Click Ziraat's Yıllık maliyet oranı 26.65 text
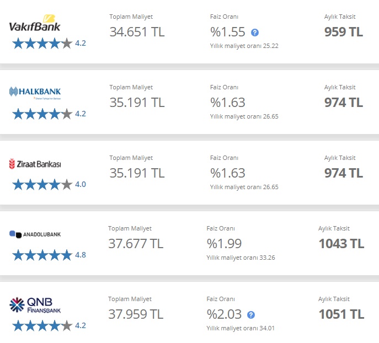Viewport: 379px width, 343px height. click(x=244, y=187)
